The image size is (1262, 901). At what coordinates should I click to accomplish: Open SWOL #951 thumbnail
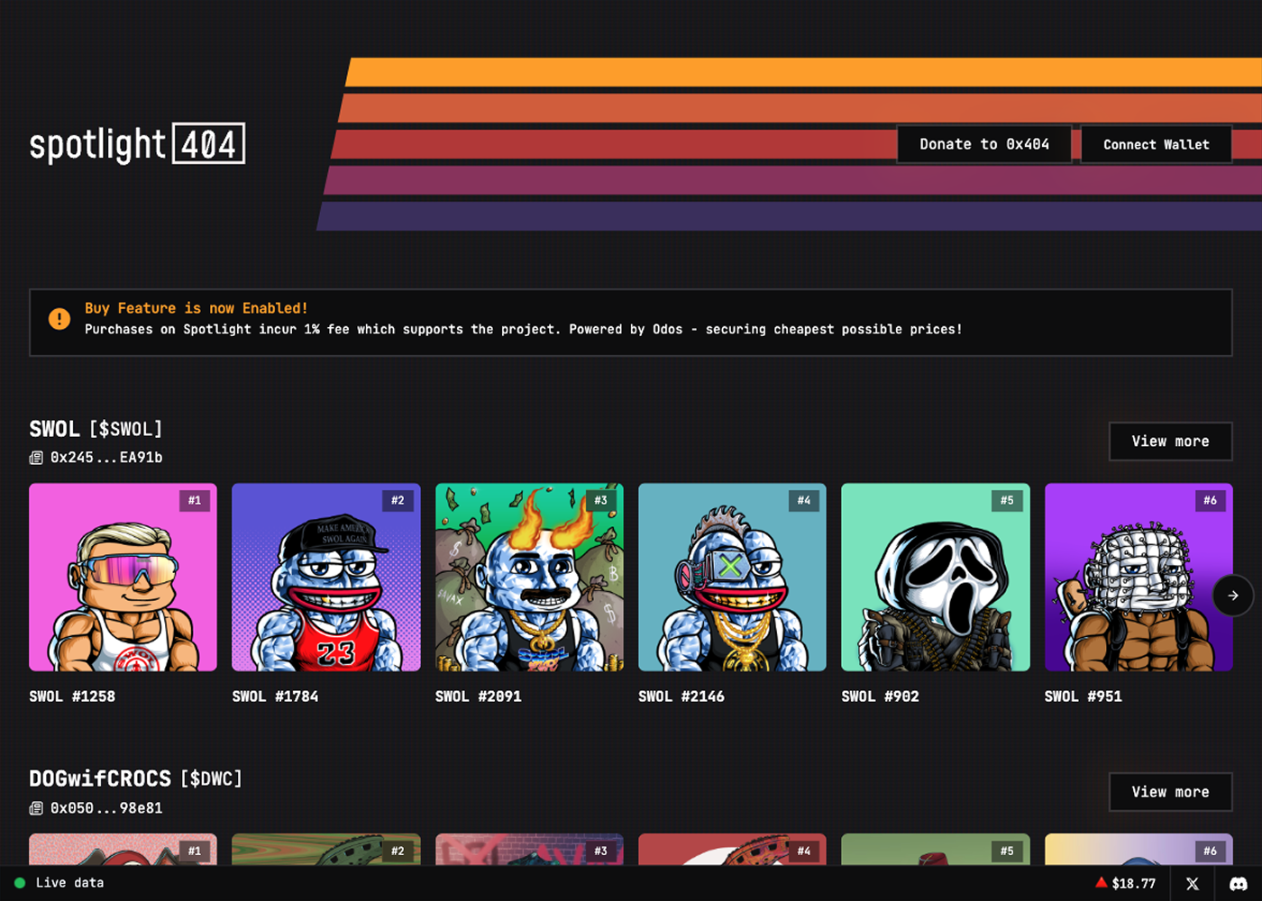coord(1139,578)
